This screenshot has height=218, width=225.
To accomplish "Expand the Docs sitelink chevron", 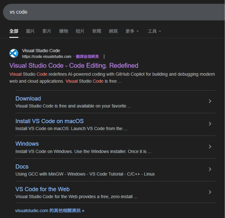I will (x=210, y=169).
